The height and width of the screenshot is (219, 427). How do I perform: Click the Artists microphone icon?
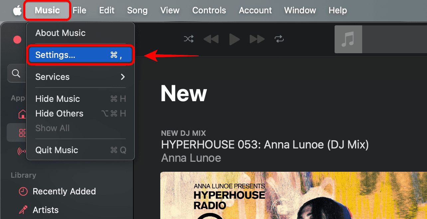[x=23, y=210]
